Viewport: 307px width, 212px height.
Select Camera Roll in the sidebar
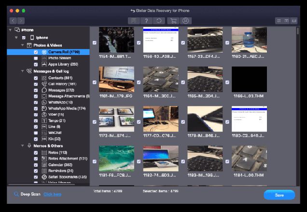[x=59, y=52]
